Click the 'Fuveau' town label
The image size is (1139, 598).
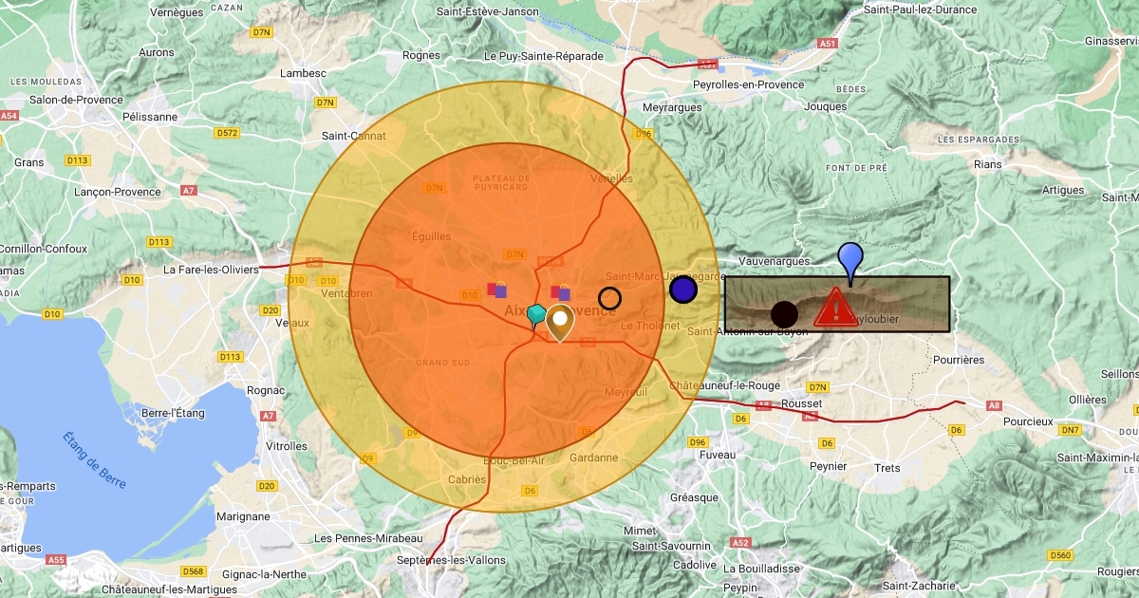717,455
